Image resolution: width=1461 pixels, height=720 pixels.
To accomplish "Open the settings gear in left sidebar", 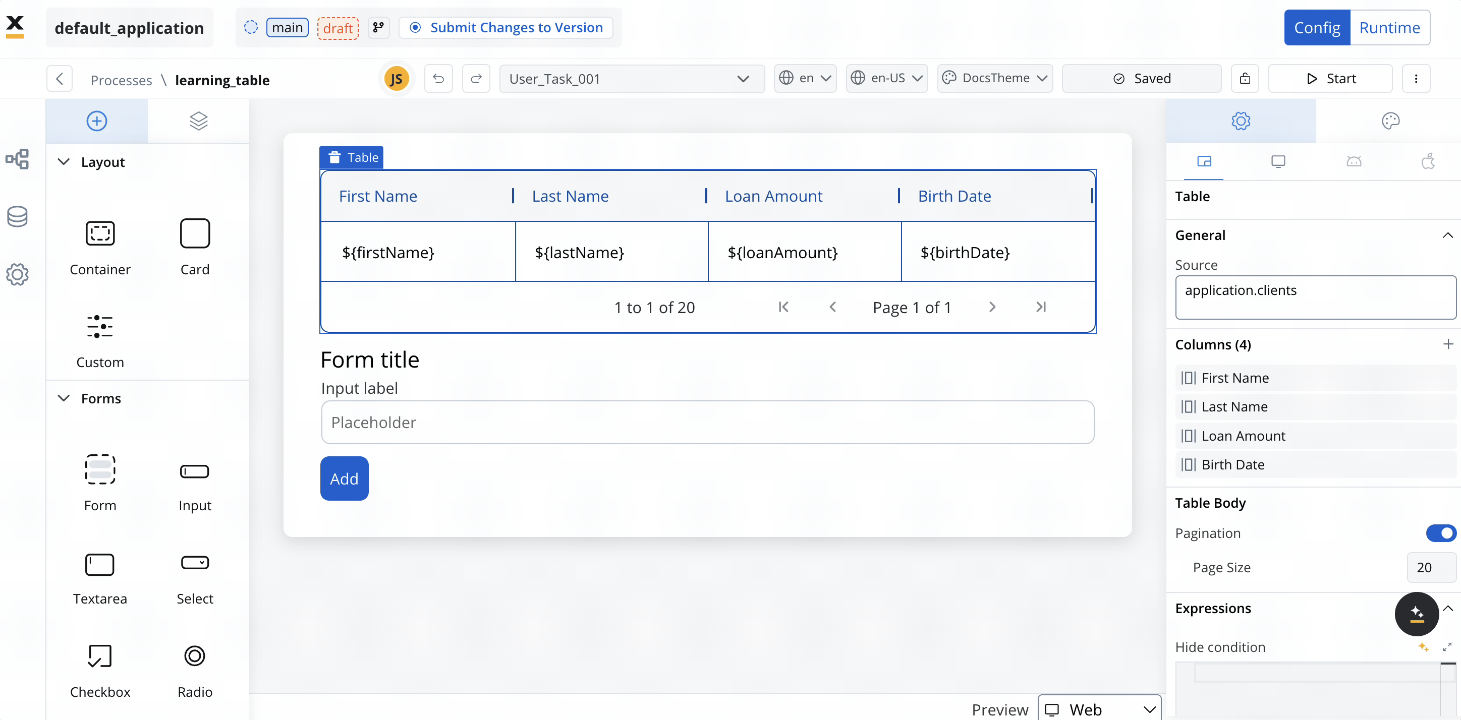I will pos(18,274).
